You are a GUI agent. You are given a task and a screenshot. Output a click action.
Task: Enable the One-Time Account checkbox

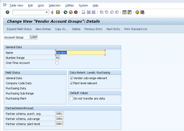[x=57, y=63]
